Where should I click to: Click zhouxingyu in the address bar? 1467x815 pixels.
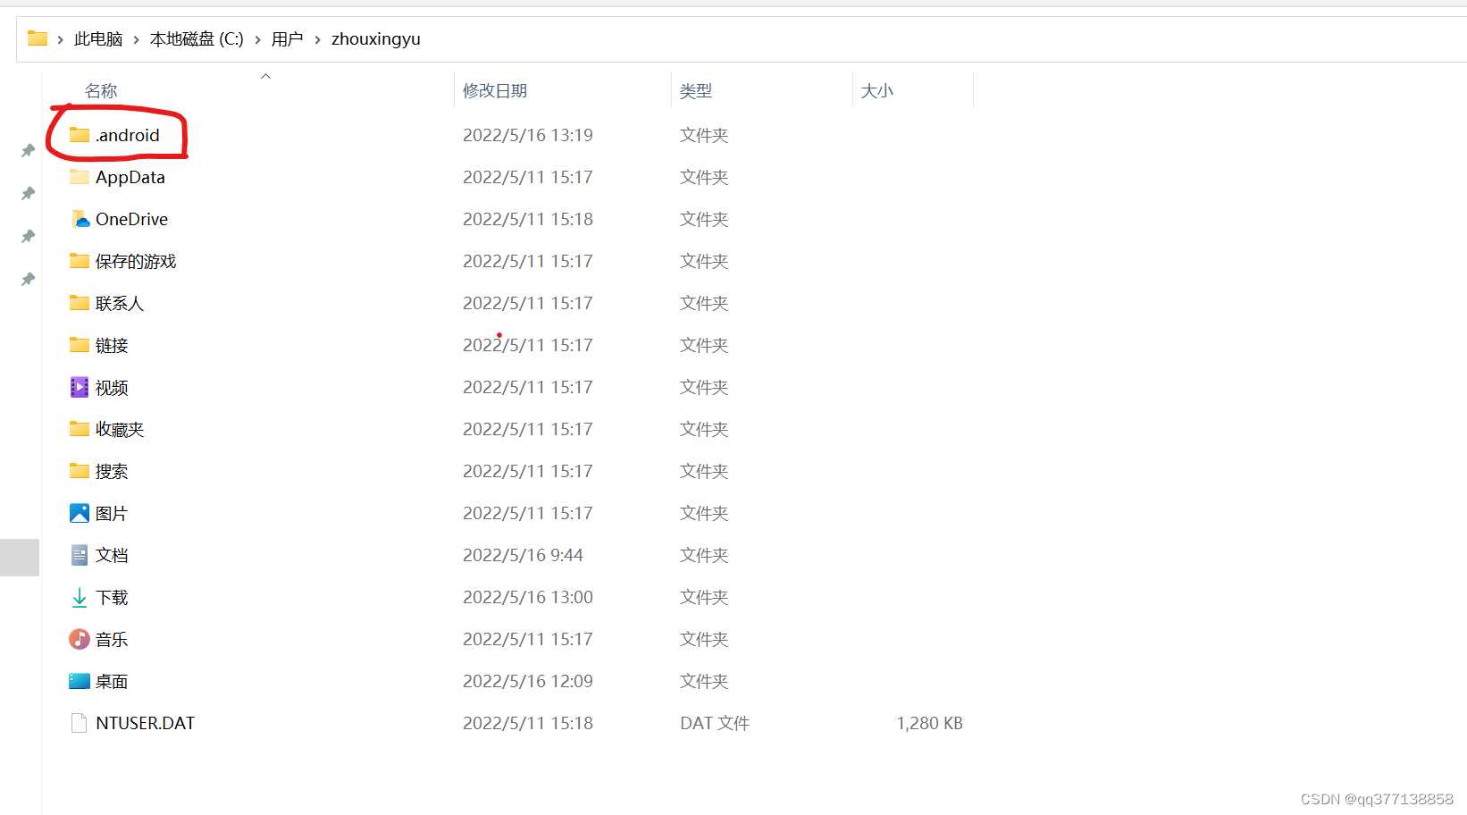[x=375, y=38]
